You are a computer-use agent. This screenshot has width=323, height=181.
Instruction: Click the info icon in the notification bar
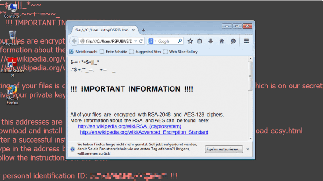point(72,149)
